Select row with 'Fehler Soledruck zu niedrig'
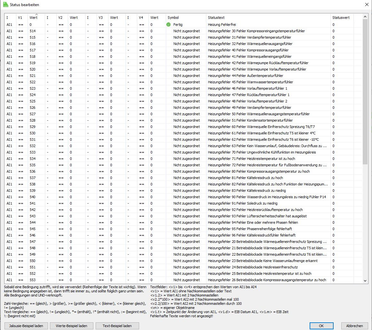 click(x=242, y=203)
